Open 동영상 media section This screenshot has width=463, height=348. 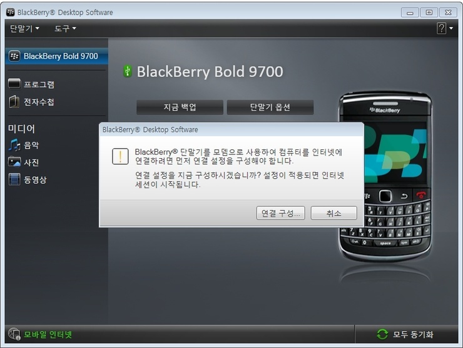[35, 179]
